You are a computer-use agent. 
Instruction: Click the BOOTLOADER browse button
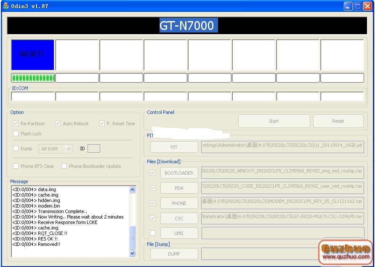tap(179, 173)
